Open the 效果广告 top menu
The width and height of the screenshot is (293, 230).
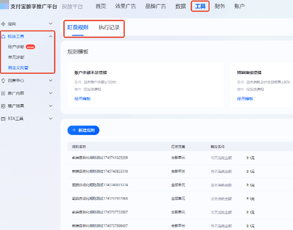click(126, 6)
